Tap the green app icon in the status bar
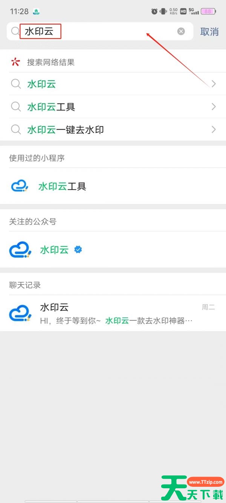The image size is (226, 503). point(36,11)
